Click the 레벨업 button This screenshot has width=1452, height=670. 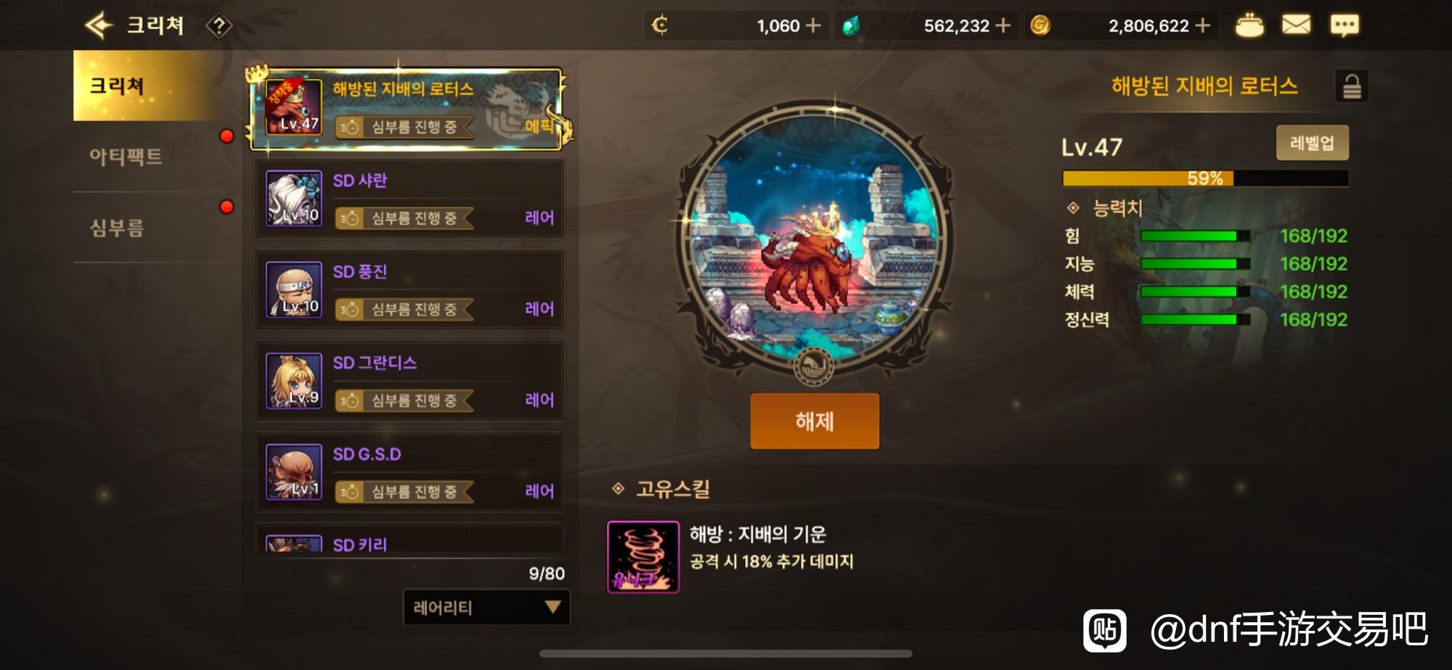1313,143
